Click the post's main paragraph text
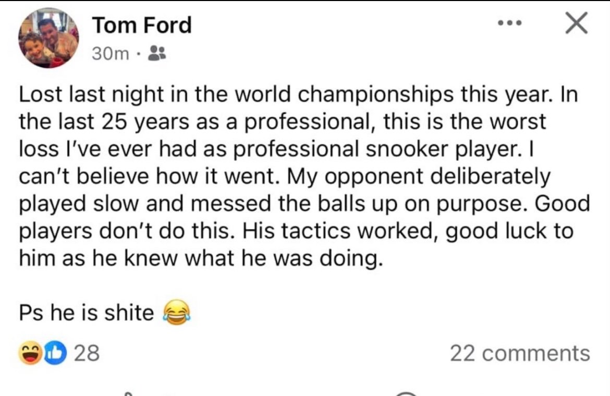 304,176
